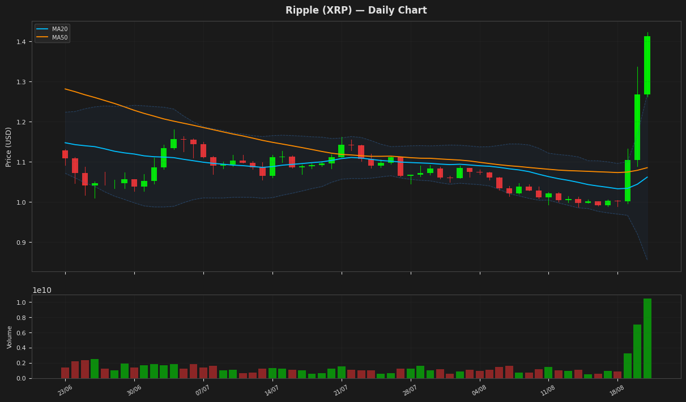Select the 1.2 price axis tick

coord(22,122)
